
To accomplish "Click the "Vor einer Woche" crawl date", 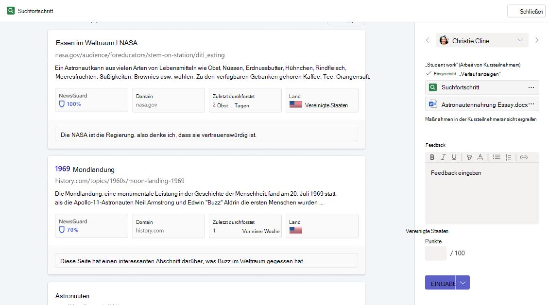I will pyautogui.click(x=261, y=231).
